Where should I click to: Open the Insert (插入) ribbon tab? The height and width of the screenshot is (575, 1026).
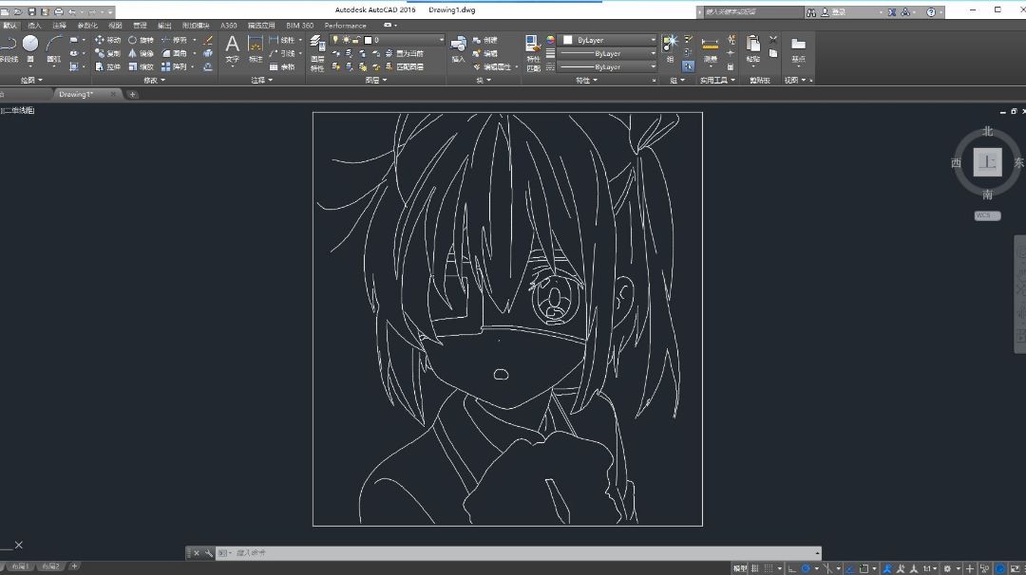point(34,26)
